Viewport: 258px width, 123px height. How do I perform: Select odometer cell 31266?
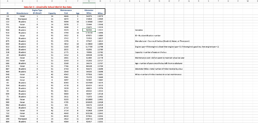pyautogui.click(x=89, y=60)
